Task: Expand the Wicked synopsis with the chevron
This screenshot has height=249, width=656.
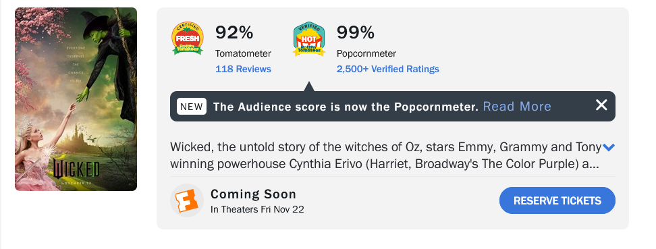Action: [x=609, y=147]
